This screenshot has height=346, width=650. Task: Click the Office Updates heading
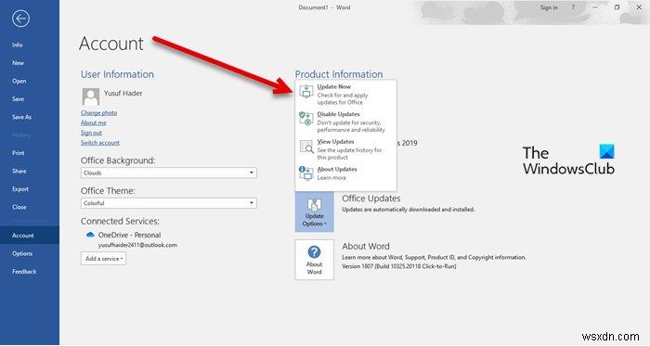tap(371, 199)
